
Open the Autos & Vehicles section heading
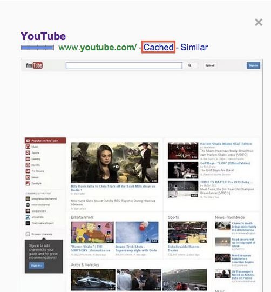tap(85, 264)
